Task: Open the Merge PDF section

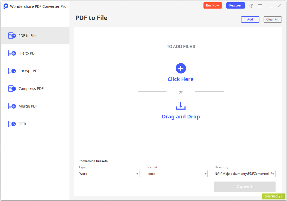Action: [x=35, y=106]
